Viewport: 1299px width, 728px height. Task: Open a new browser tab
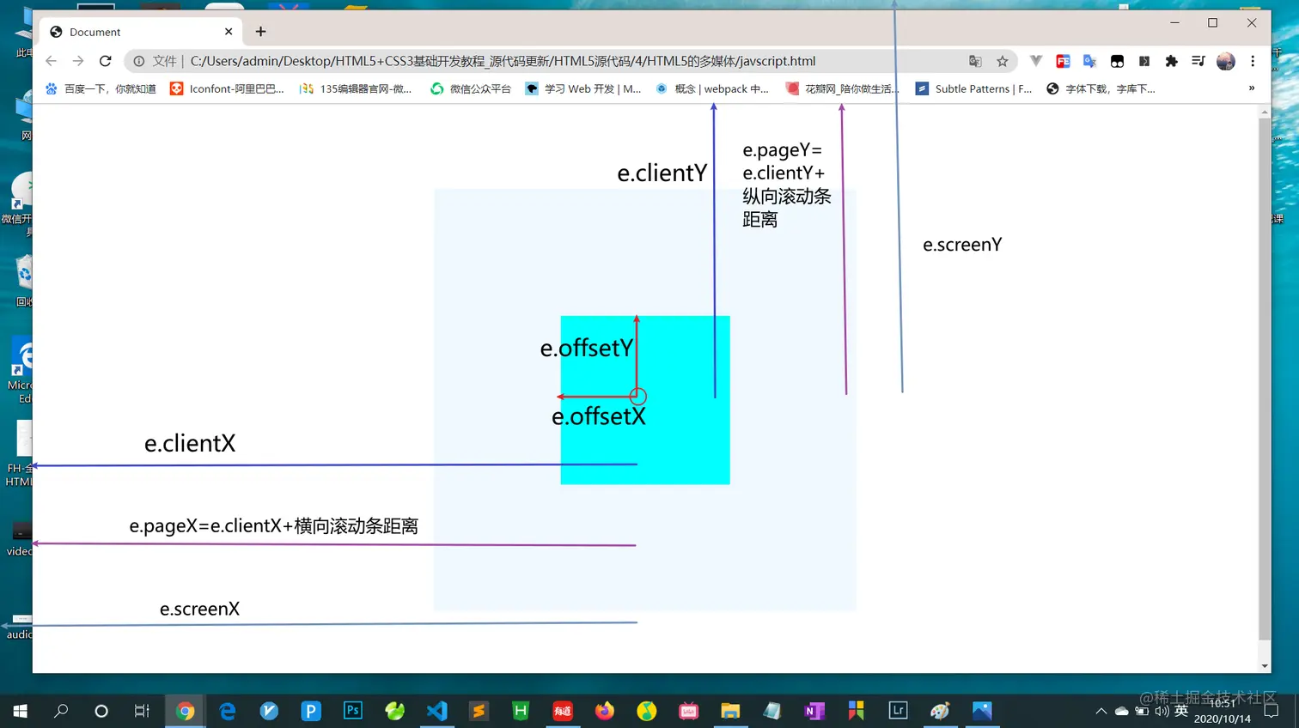point(260,32)
